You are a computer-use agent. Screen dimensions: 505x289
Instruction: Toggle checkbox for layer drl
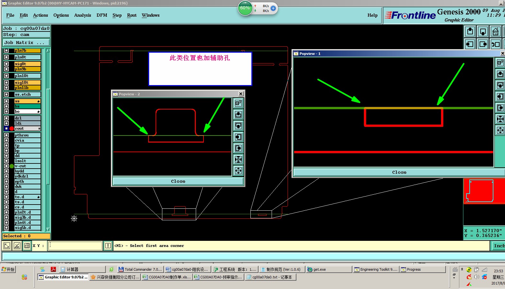6,118
